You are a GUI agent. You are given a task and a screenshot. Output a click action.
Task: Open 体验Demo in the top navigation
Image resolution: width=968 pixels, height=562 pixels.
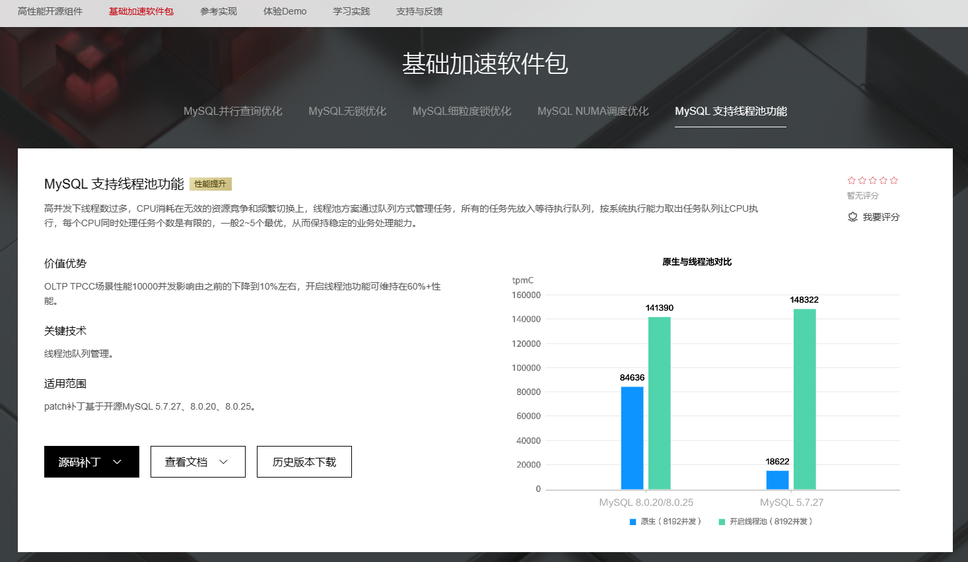tap(285, 11)
